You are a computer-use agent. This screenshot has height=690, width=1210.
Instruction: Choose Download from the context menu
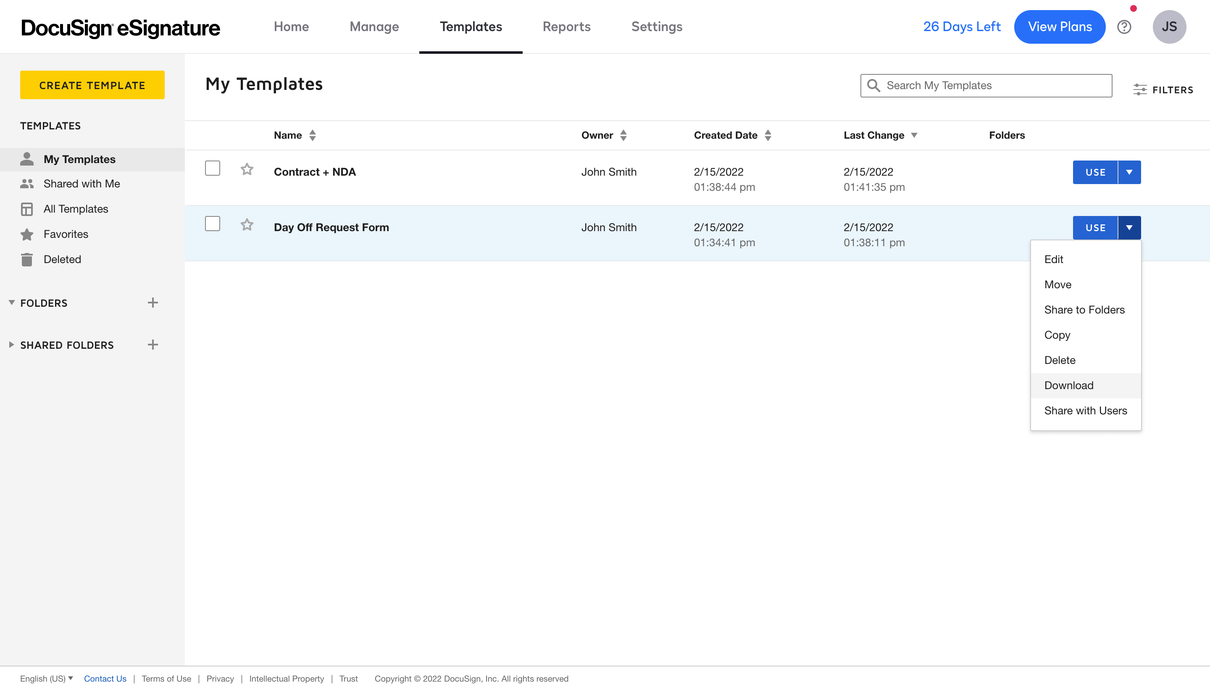click(1069, 385)
